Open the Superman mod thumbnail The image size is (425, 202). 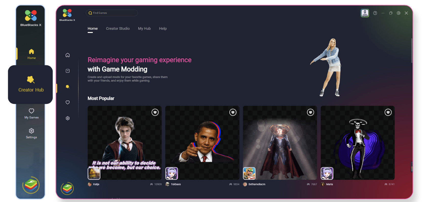[x=280, y=143]
